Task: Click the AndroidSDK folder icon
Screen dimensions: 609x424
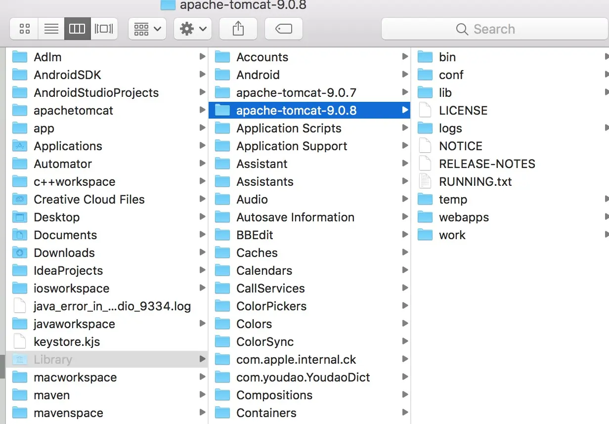Action: coord(20,75)
